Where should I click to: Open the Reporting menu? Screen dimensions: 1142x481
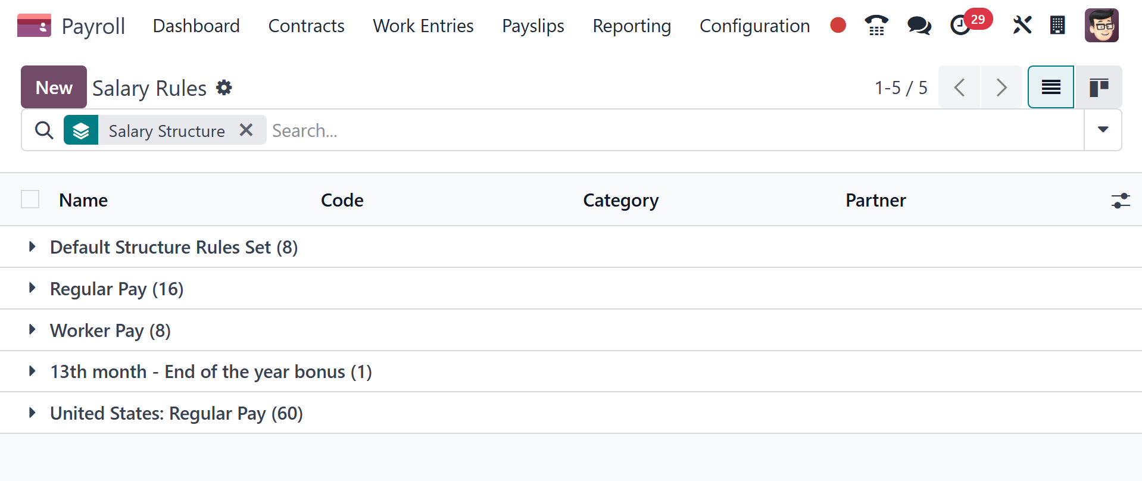point(632,26)
